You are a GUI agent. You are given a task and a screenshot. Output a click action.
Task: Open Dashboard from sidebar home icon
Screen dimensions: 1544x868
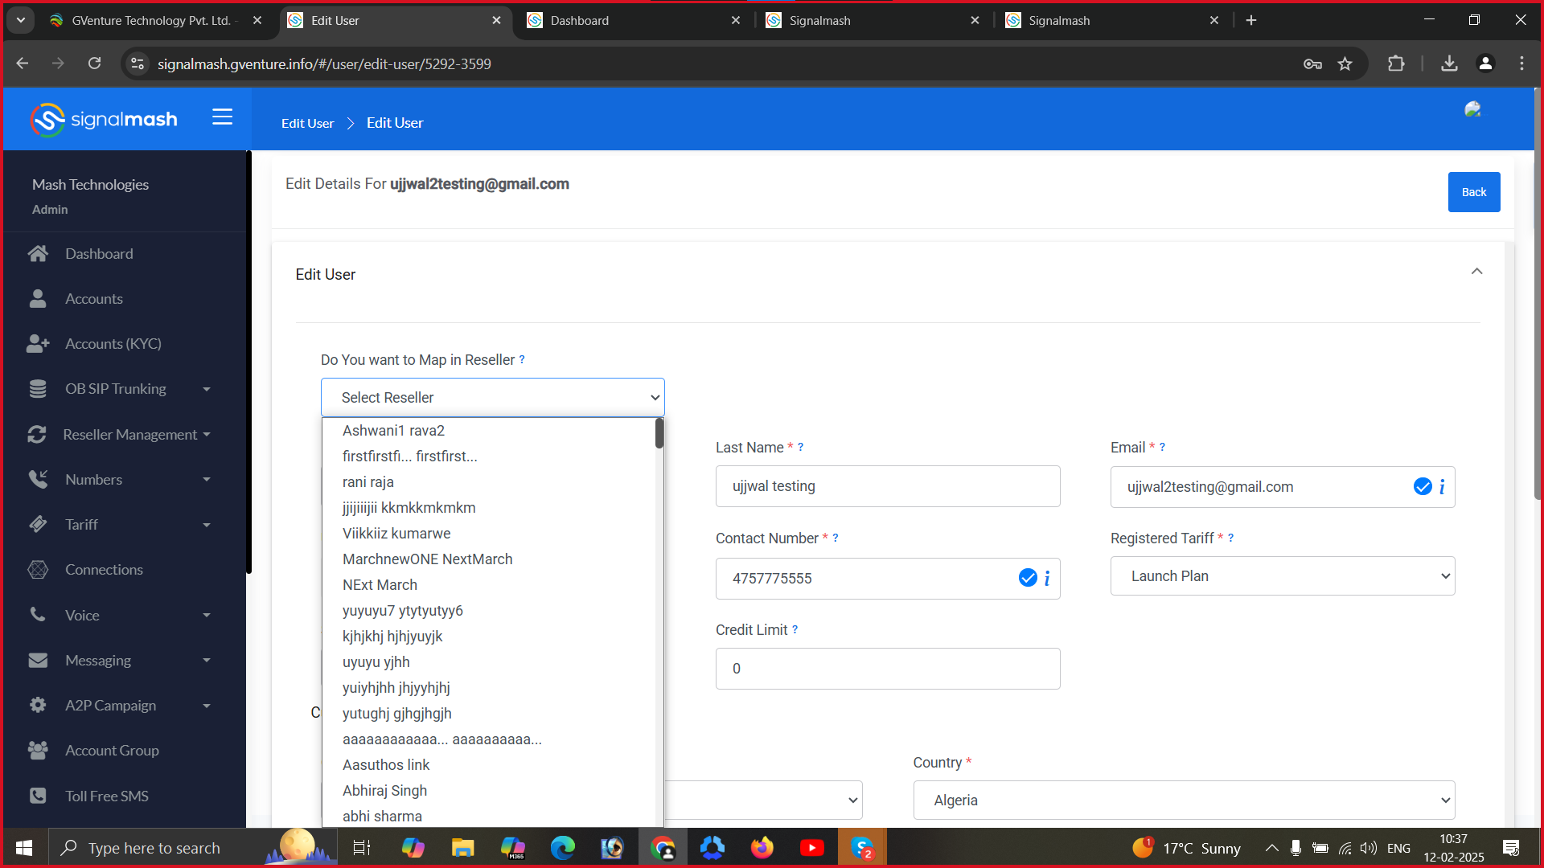[x=38, y=254]
